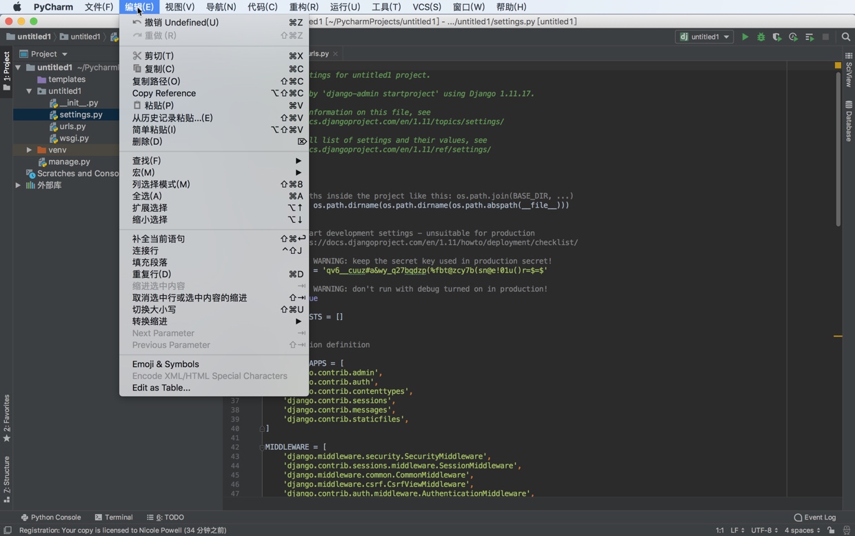Open the 重构(R) menu

(304, 7)
